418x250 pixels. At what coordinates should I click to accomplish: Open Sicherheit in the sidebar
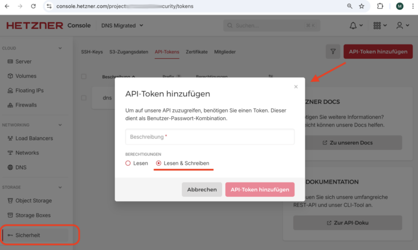[35, 235]
